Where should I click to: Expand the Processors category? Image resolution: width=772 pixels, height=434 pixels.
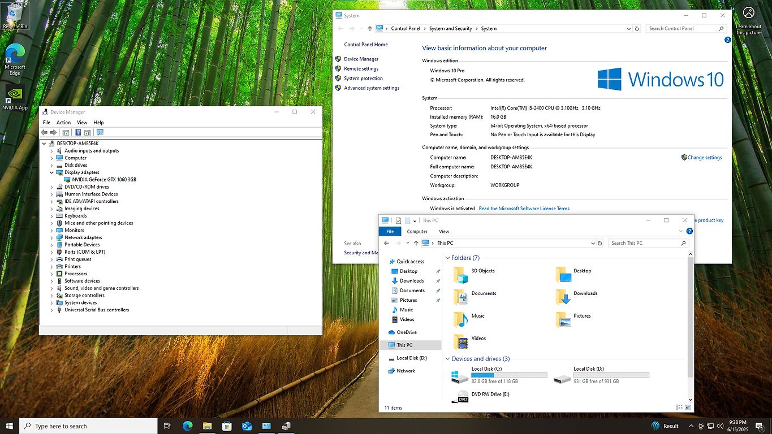click(x=51, y=274)
